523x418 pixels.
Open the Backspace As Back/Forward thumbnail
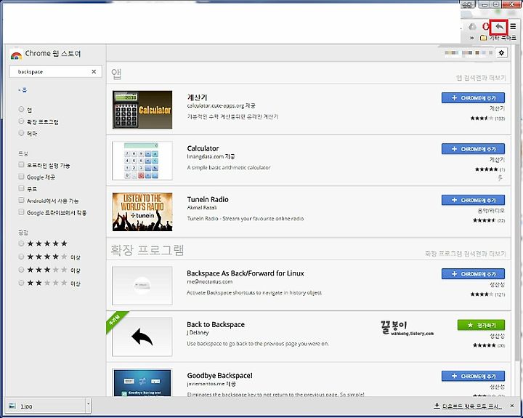pyautogui.click(x=142, y=286)
